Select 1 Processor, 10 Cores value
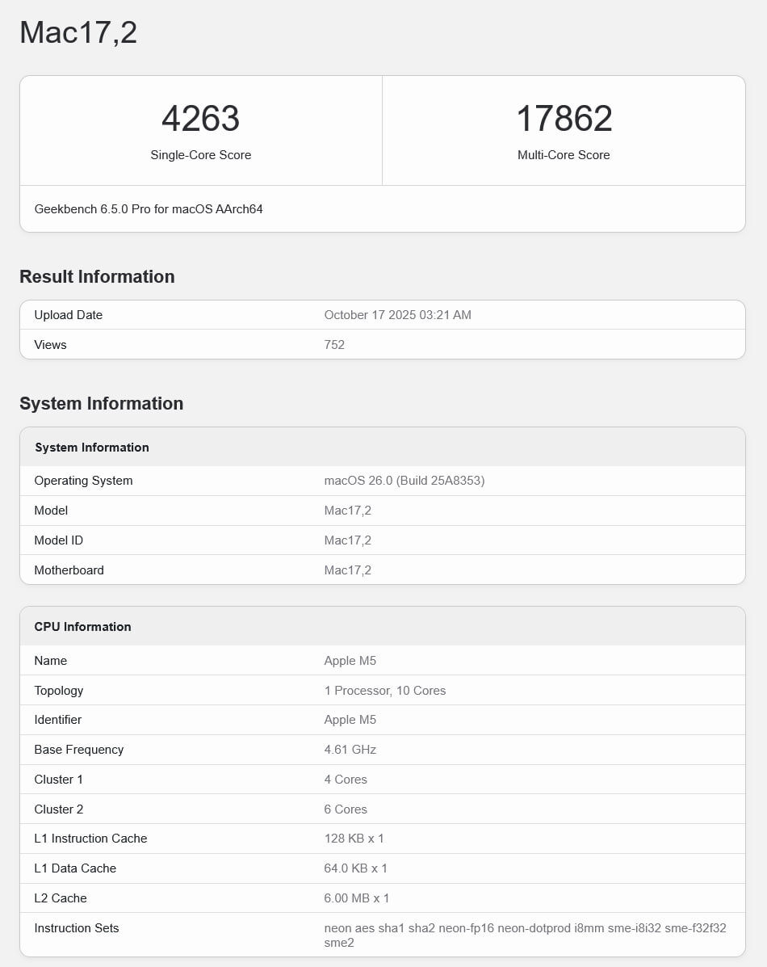767x967 pixels. 385,691
